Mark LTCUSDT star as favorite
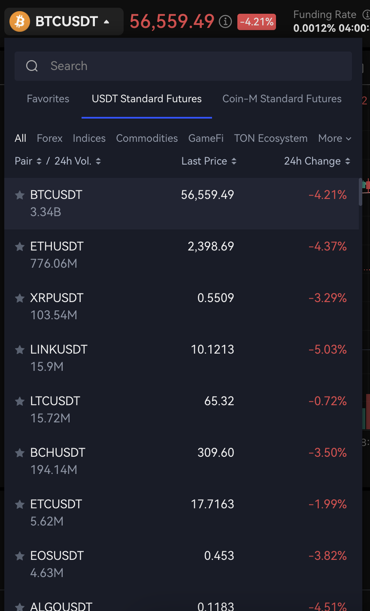 pyautogui.click(x=20, y=401)
